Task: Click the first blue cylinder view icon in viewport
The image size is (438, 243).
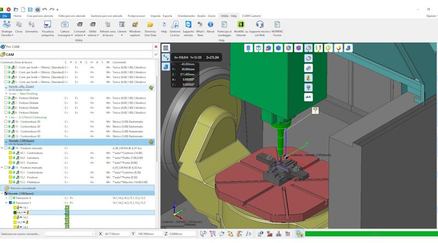Action: 249,48
